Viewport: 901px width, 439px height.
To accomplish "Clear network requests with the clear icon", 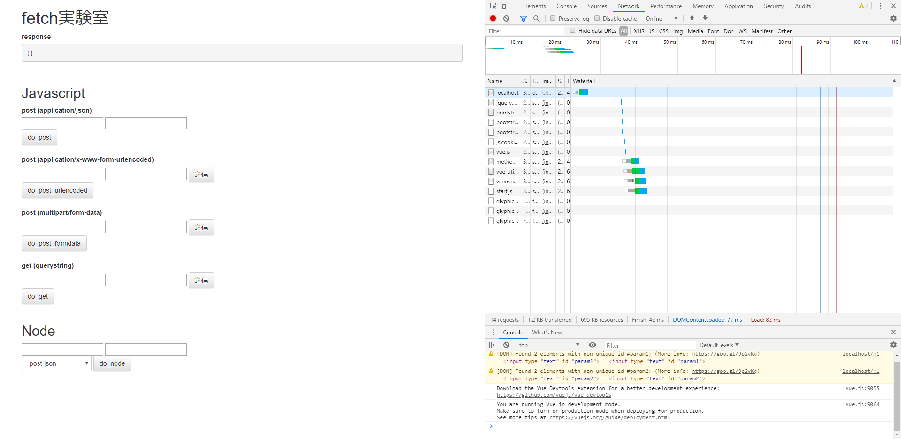I will click(506, 18).
